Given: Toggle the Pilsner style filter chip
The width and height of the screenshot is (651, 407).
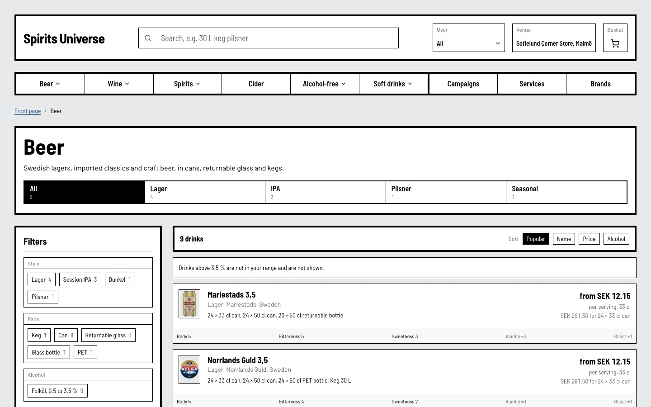Looking at the screenshot, I should click(43, 297).
